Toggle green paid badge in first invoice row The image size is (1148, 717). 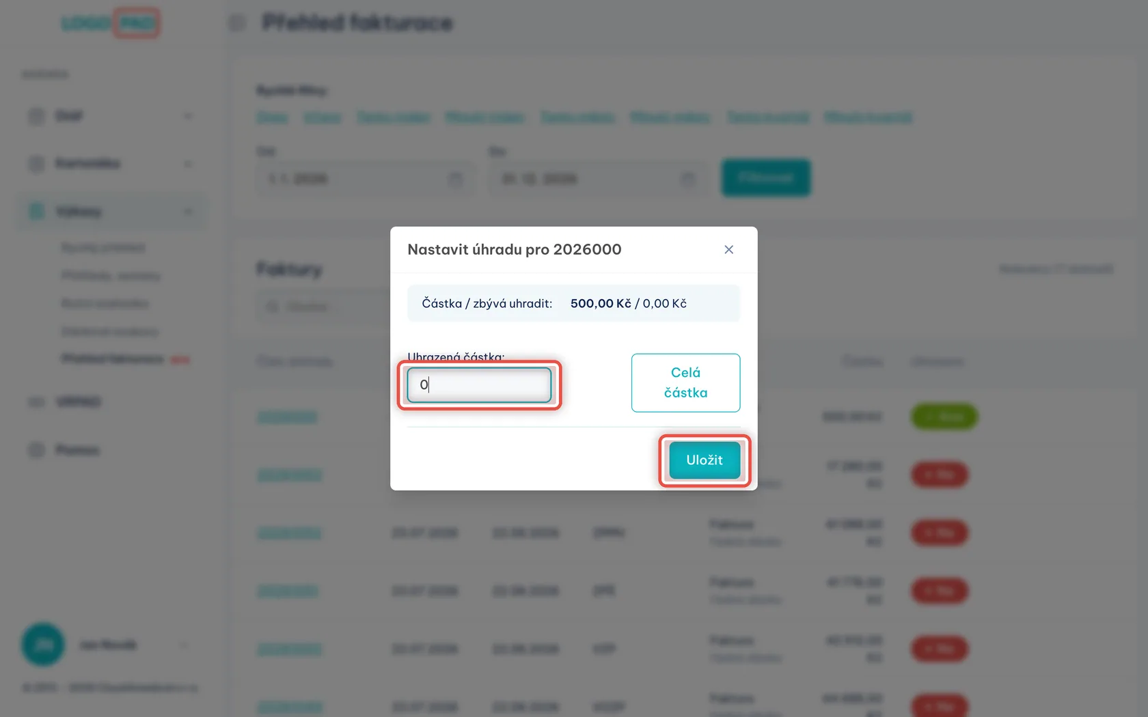coord(944,417)
